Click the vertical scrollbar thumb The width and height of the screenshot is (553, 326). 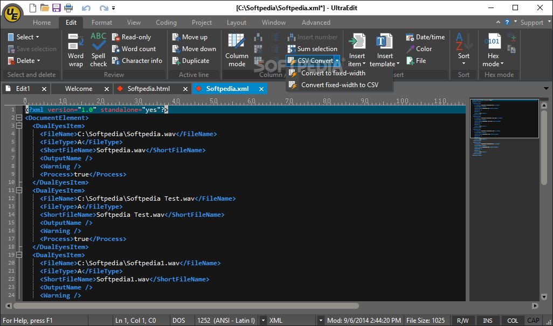[544, 147]
